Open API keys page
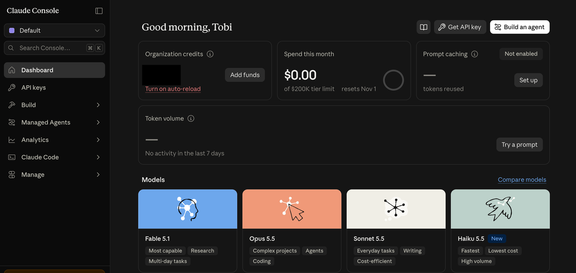 coord(54,88)
